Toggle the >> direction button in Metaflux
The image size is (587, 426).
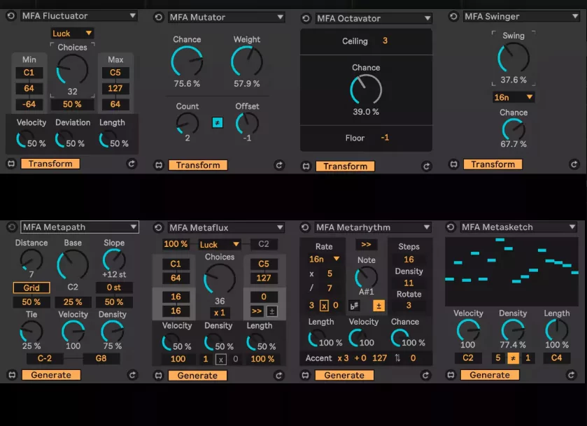[257, 311]
